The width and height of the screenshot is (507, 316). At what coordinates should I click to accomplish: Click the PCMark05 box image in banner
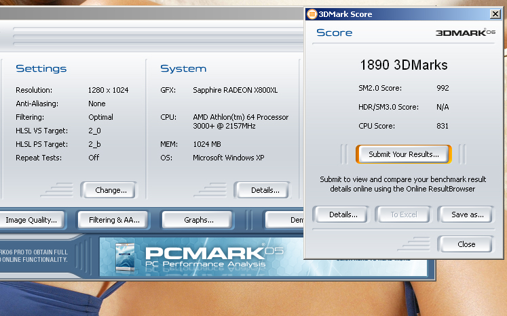pos(125,257)
